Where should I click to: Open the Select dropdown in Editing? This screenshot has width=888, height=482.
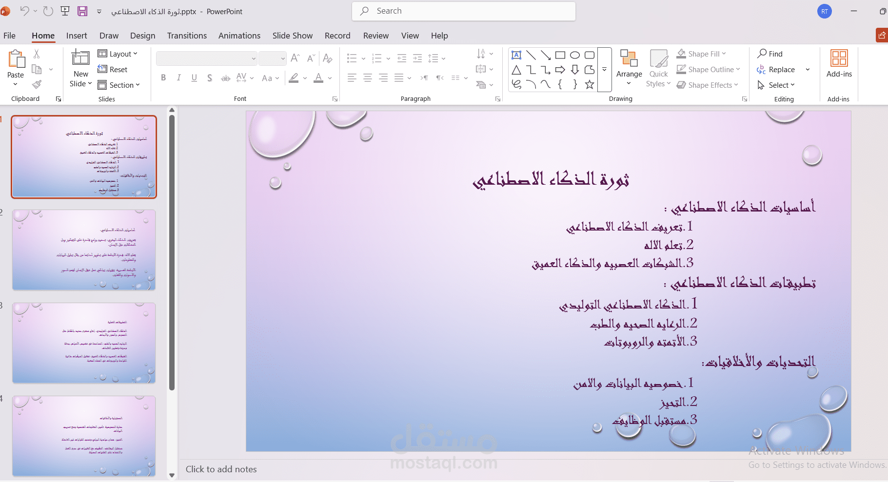click(x=776, y=85)
